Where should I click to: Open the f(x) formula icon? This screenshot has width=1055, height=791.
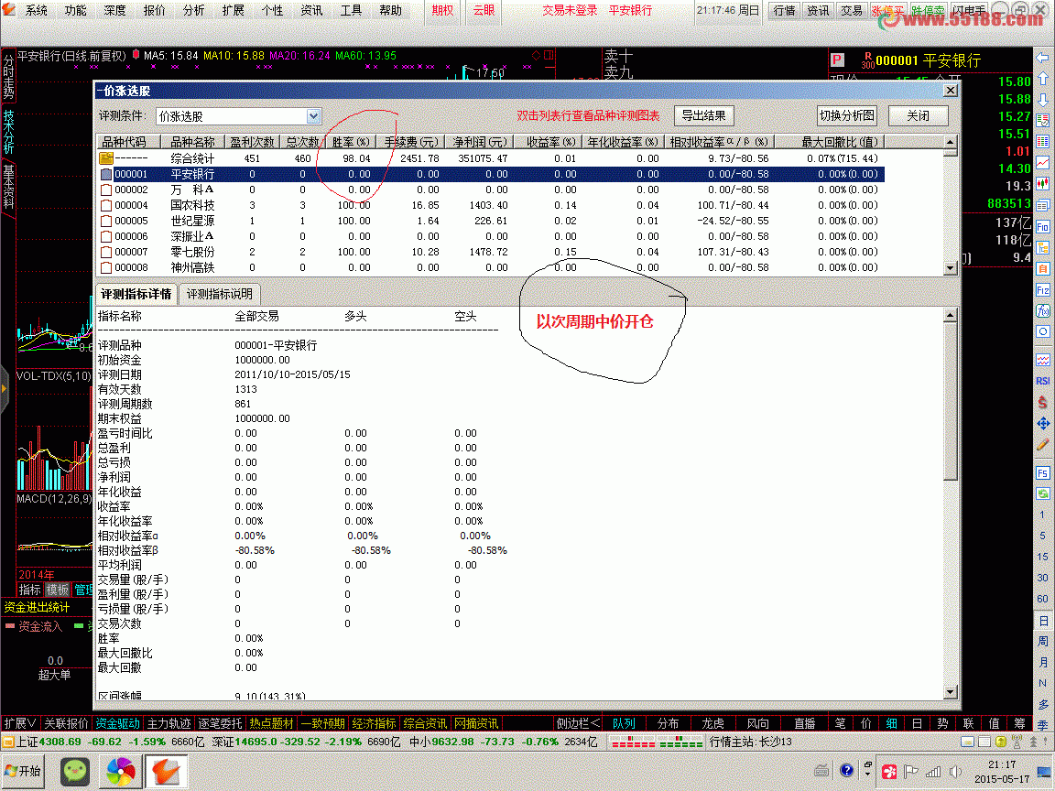[1043, 310]
